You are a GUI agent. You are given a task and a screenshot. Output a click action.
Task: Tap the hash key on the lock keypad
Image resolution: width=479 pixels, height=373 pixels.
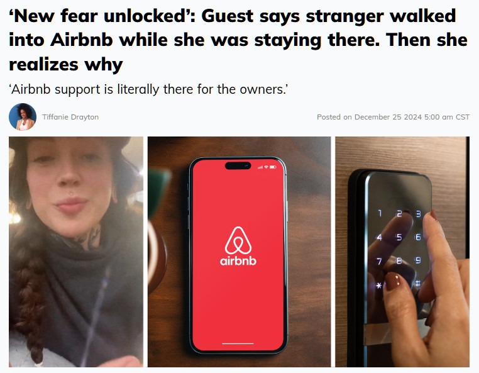[418, 284]
